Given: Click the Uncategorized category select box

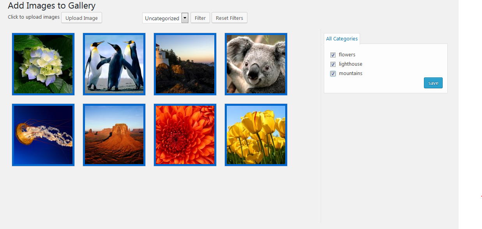Looking at the screenshot, I should [165, 18].
